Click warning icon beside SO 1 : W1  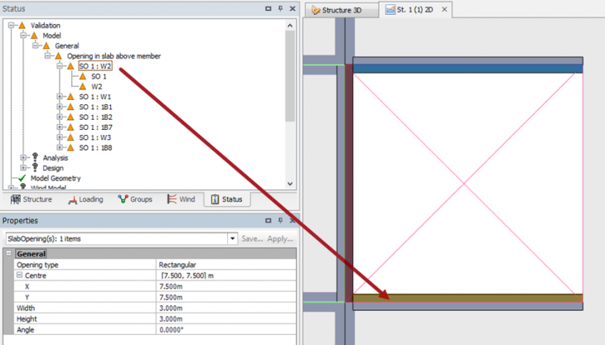tap(70, 97)
